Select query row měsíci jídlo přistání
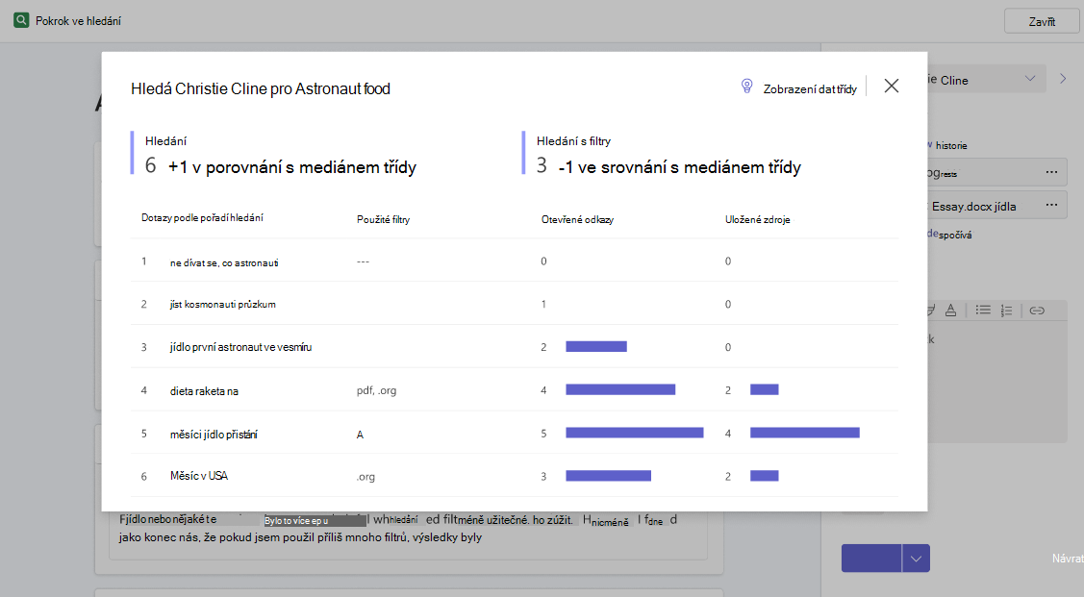This screenshot has width=1084, height=597. (x=515, y=434)
